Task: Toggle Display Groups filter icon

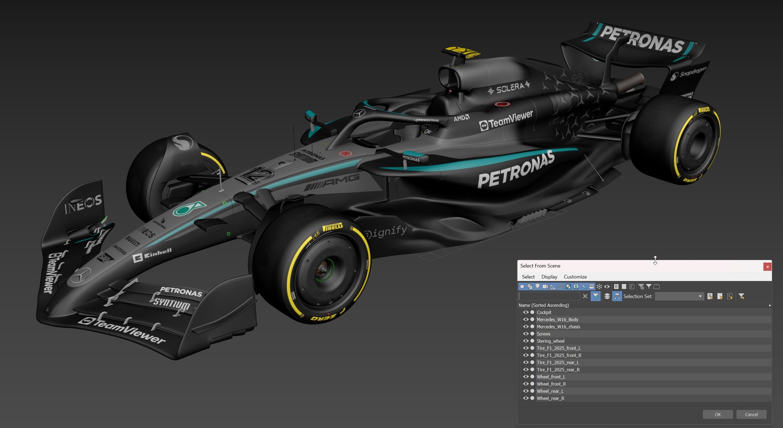Action: tap(568, 287)
